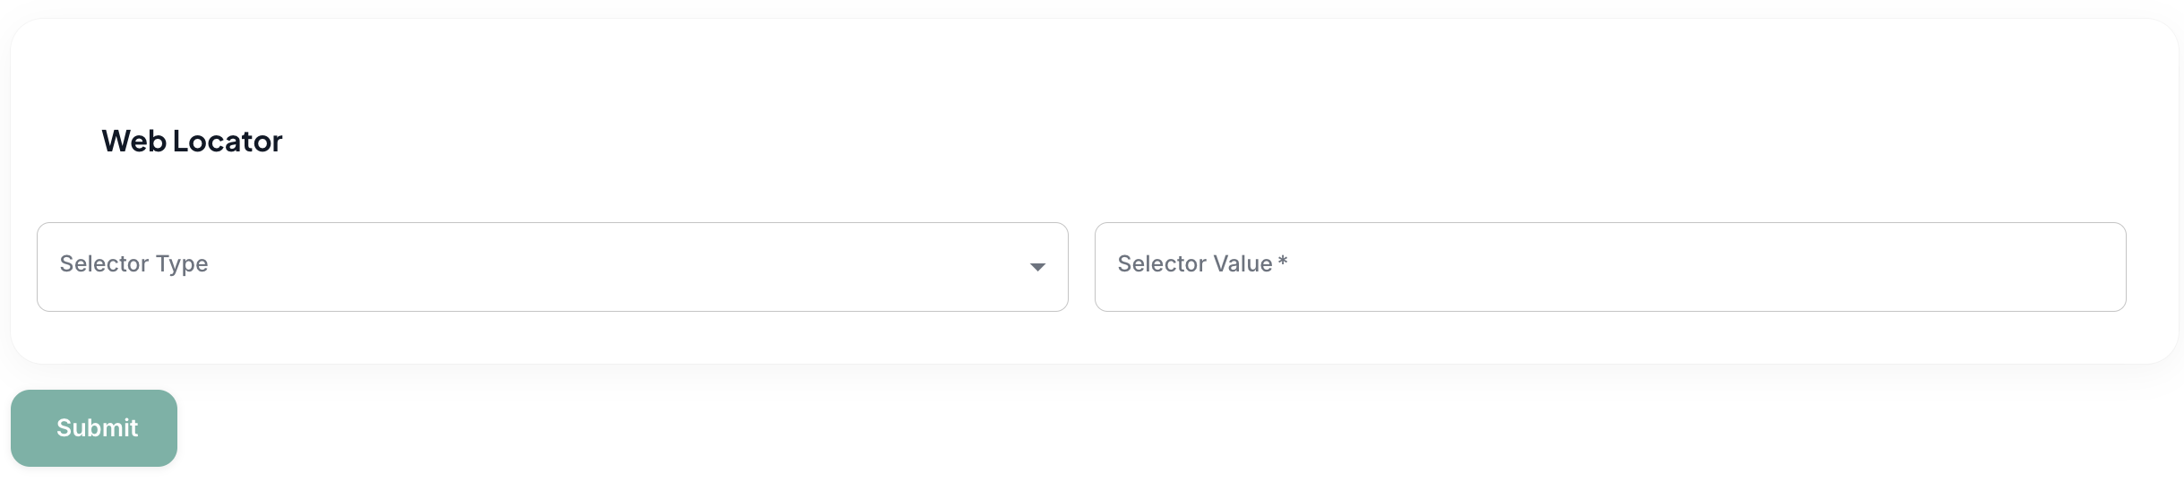
Task: Click the required asterisk beside Selector Value
Action: pyautogui.click(x=1283, y=262)
